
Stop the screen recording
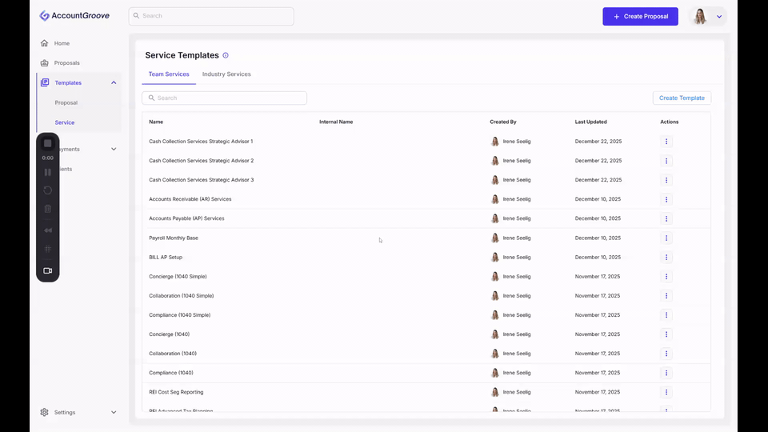click(47, 143)
